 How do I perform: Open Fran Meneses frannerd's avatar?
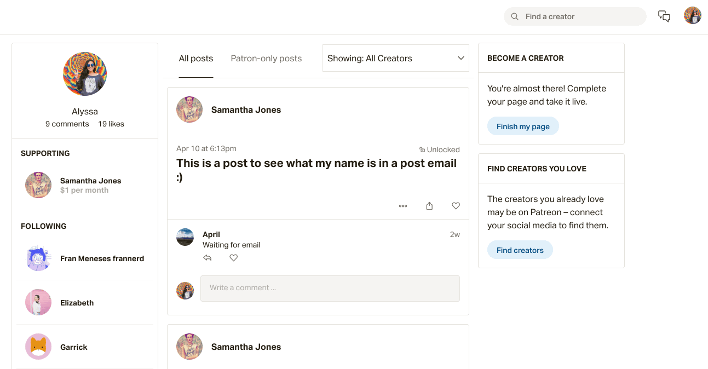(x=38, y=258)
